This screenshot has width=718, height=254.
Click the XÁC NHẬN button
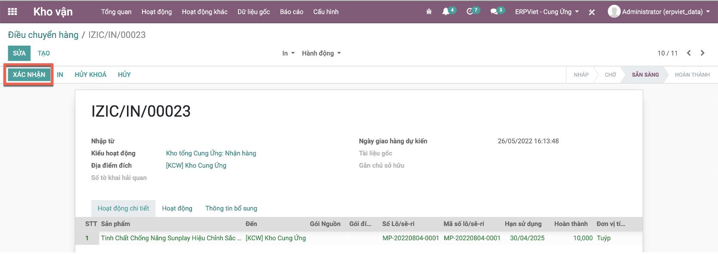(29, 74)
